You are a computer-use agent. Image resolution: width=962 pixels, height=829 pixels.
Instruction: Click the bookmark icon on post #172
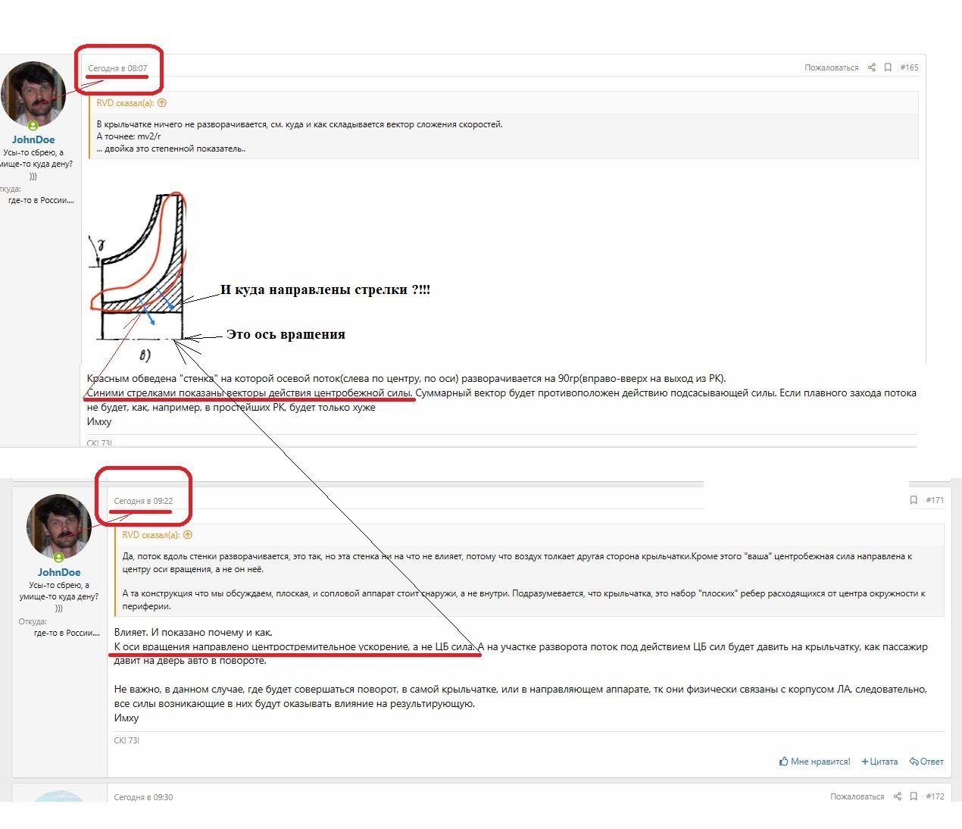pos(914,796)
